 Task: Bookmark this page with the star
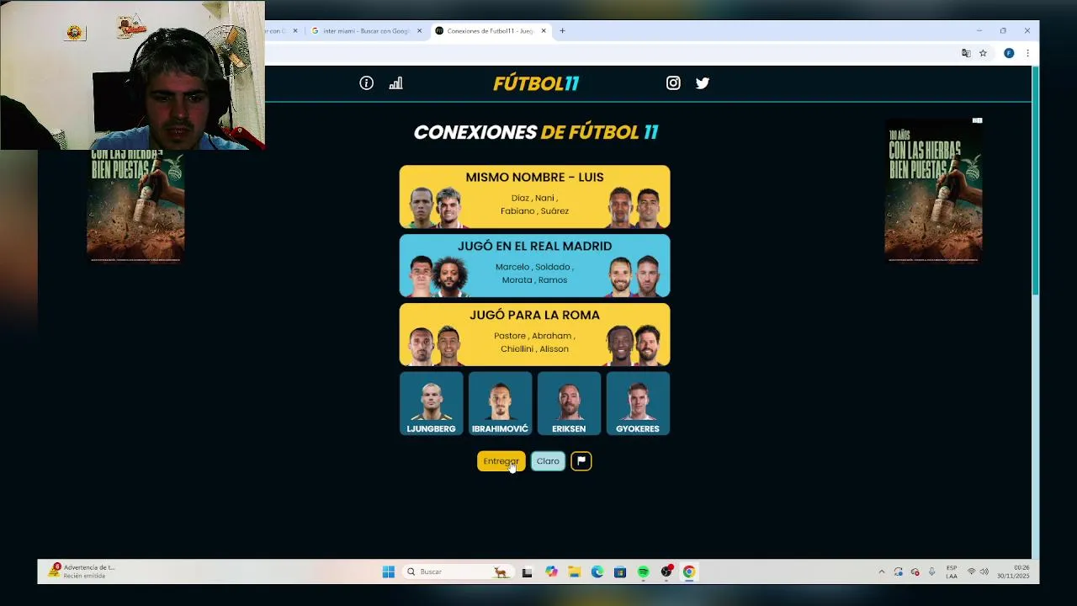(x=983, y=53)
